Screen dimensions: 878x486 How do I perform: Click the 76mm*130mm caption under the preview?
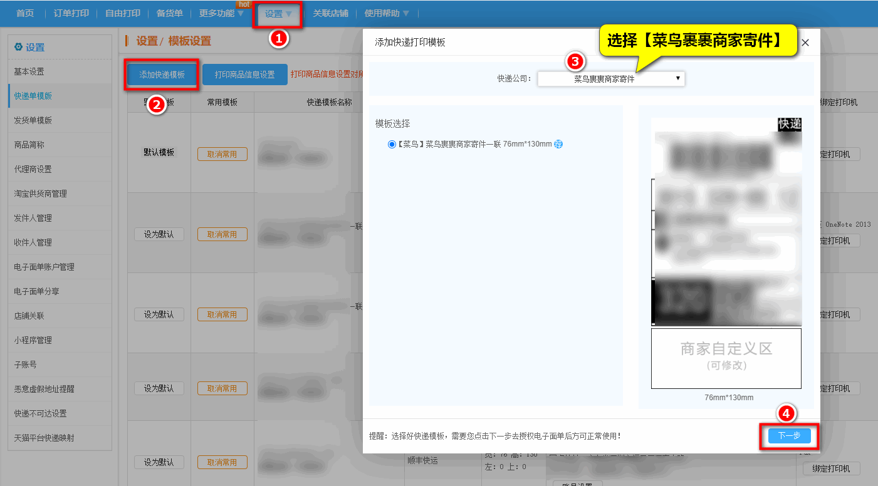[729, 398]
